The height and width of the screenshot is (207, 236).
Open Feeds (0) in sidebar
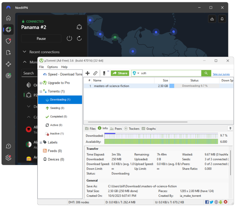pos(55,151)
